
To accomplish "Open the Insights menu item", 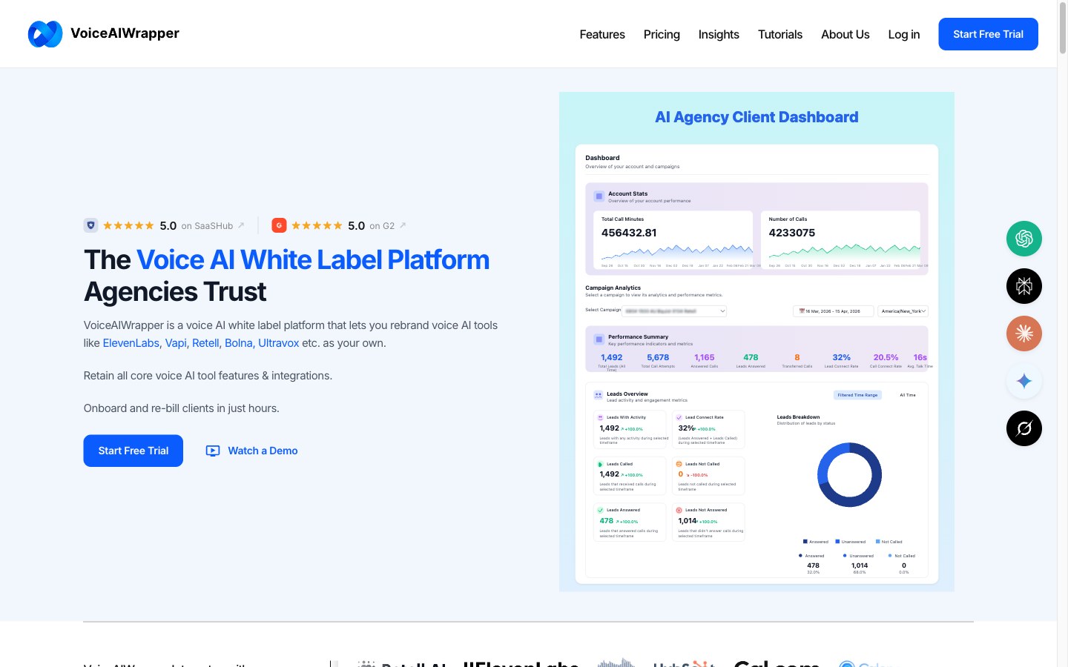I will click(719, 34).
